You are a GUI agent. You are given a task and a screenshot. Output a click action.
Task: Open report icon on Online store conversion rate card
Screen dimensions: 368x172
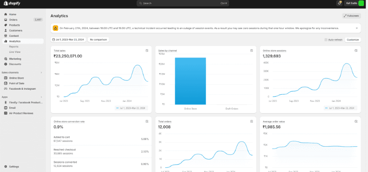pyautogui.click(x=147, y=121)
